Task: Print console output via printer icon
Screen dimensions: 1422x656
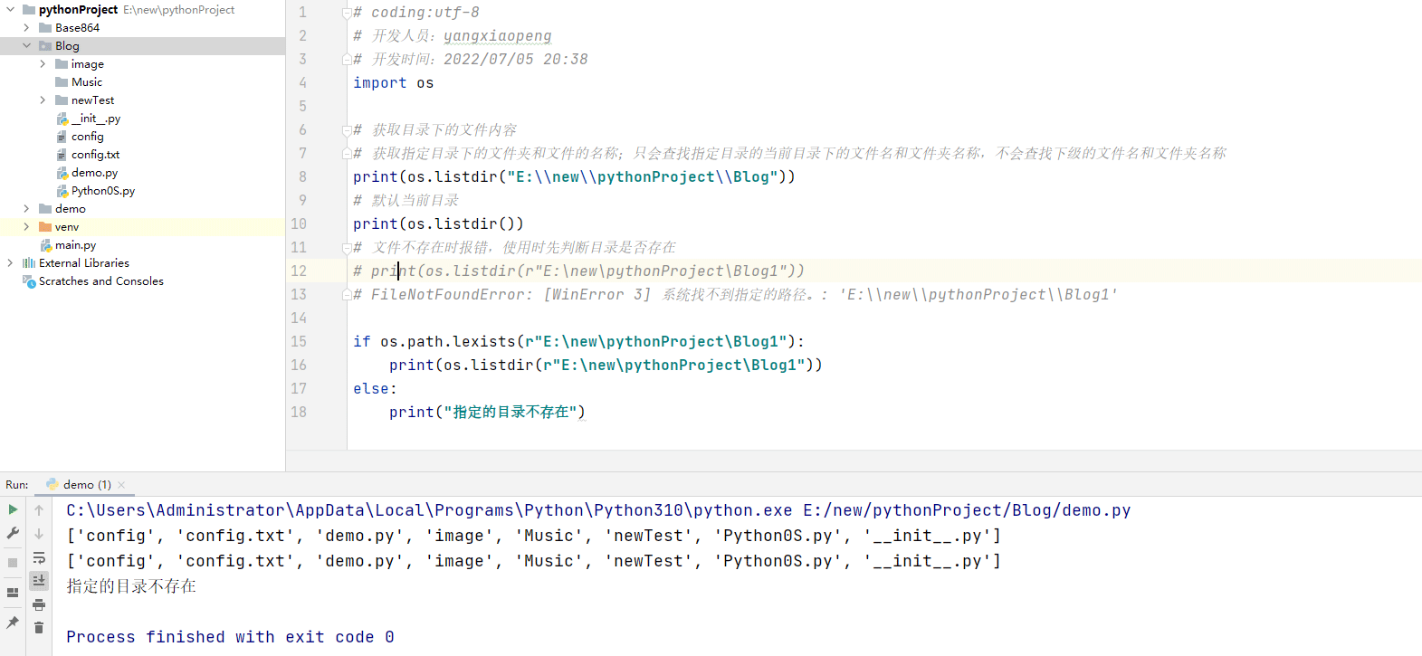Action: 39,604
